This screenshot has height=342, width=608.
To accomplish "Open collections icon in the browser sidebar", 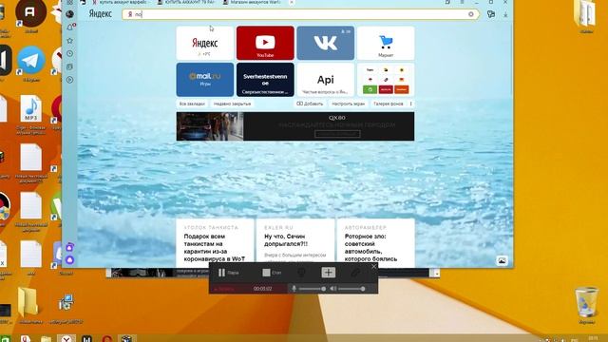I will 69,66.
